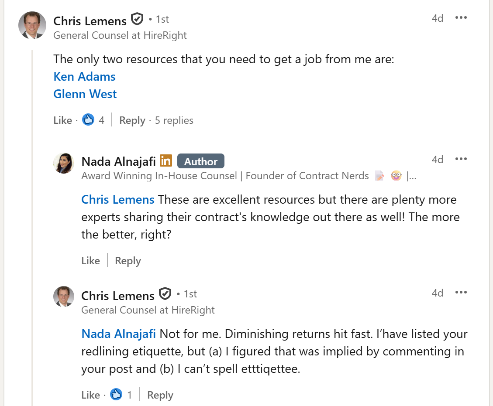Open the three-dot menu on Nada Alnajafi's reply

point(461,159)
